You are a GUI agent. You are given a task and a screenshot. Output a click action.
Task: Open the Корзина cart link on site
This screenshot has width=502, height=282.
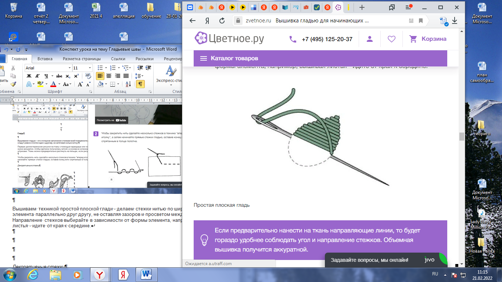click(x=428, y=39)
